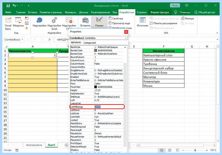Screen dimensions: 222x155
Task: Click the Properties panel scrollbar
Action: pyautogui.click(x=125, y=105)
